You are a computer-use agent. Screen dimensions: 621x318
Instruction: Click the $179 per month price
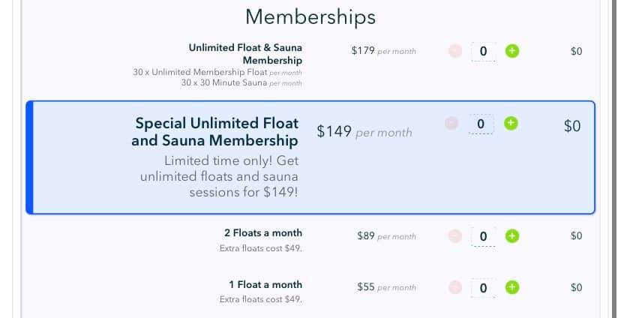(383, 51)
